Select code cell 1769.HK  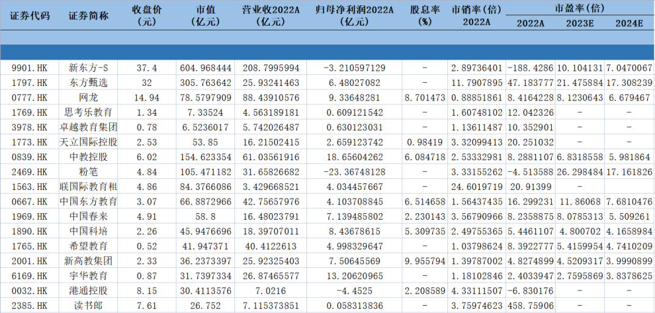30,112
